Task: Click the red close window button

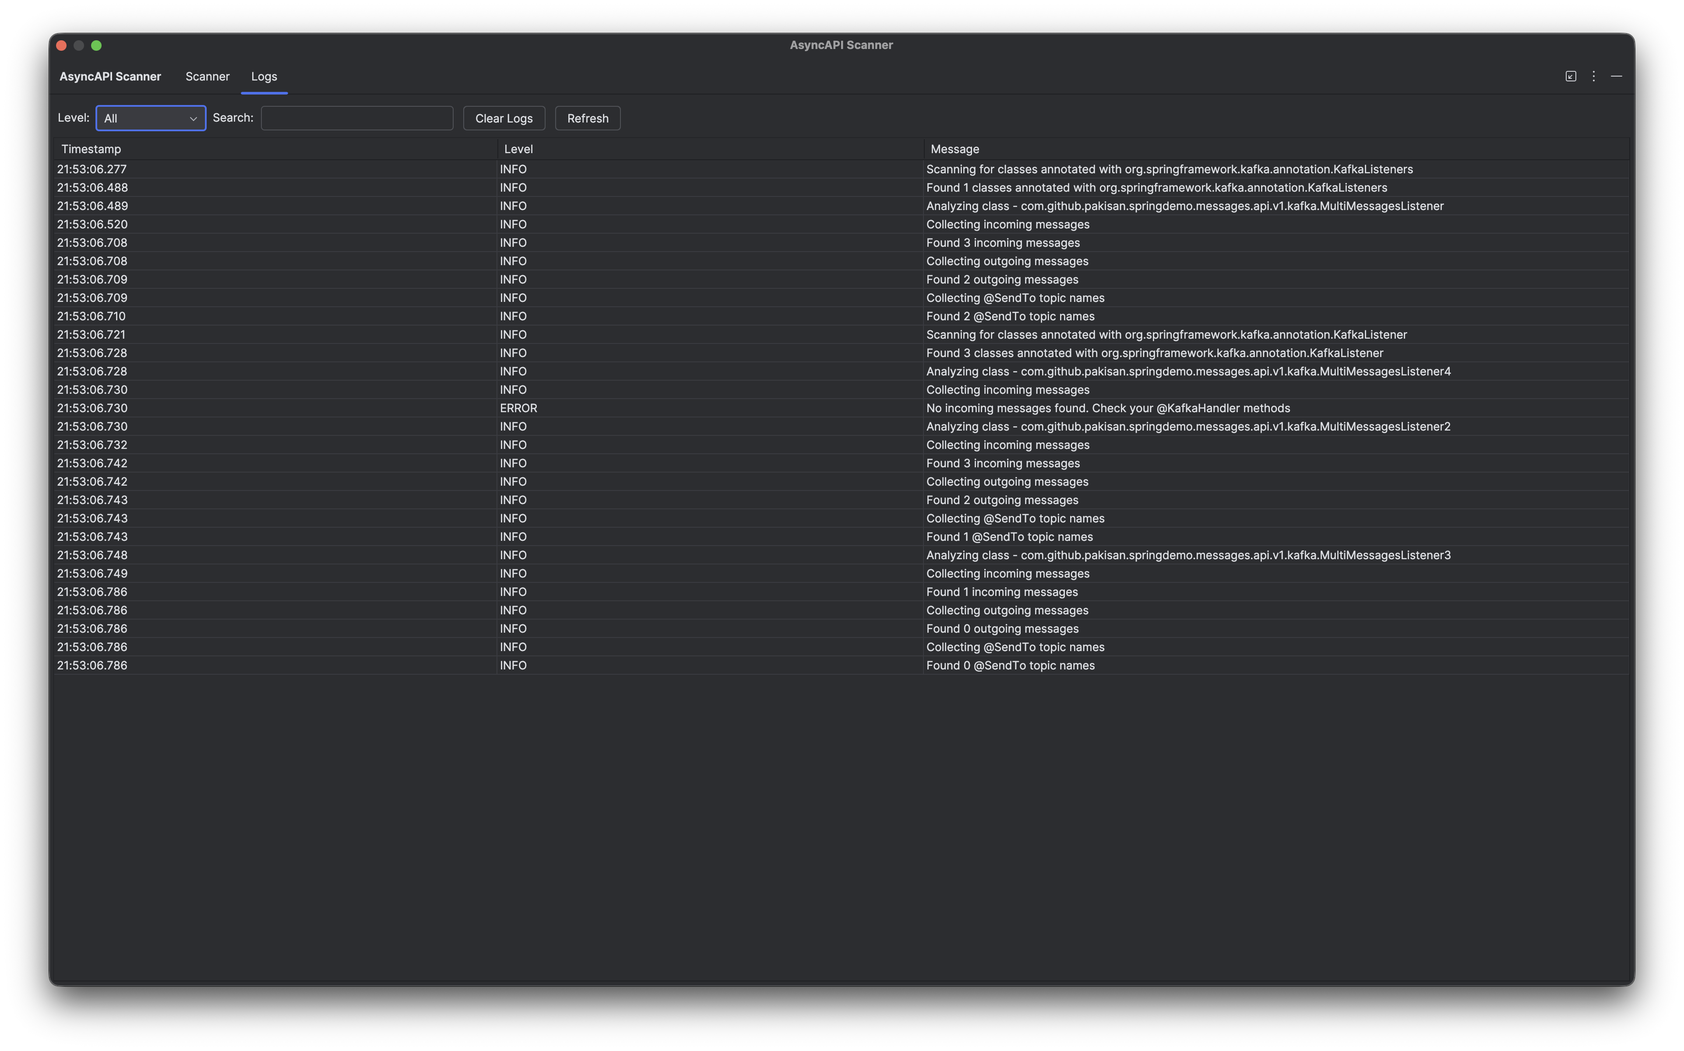Action: 61,46
